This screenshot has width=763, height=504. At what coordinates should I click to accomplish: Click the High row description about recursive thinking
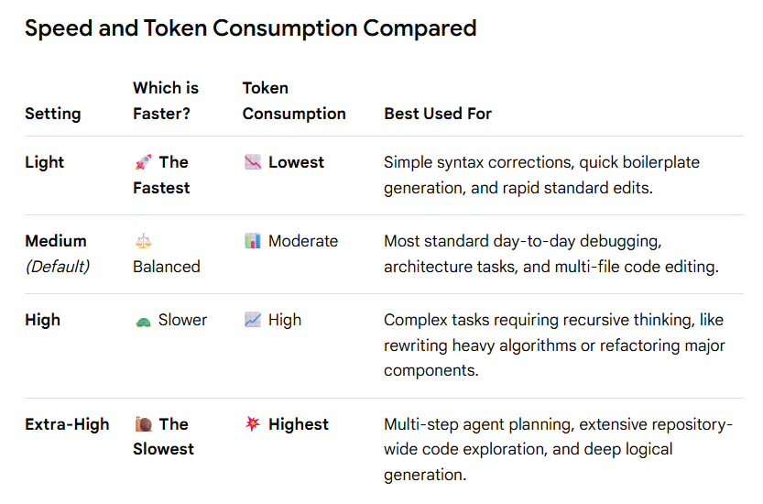tap(554, 345)
